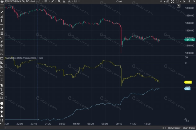Select the horizontal arrow line tool
Screen dimensions: 196x130
pos(2,29)
